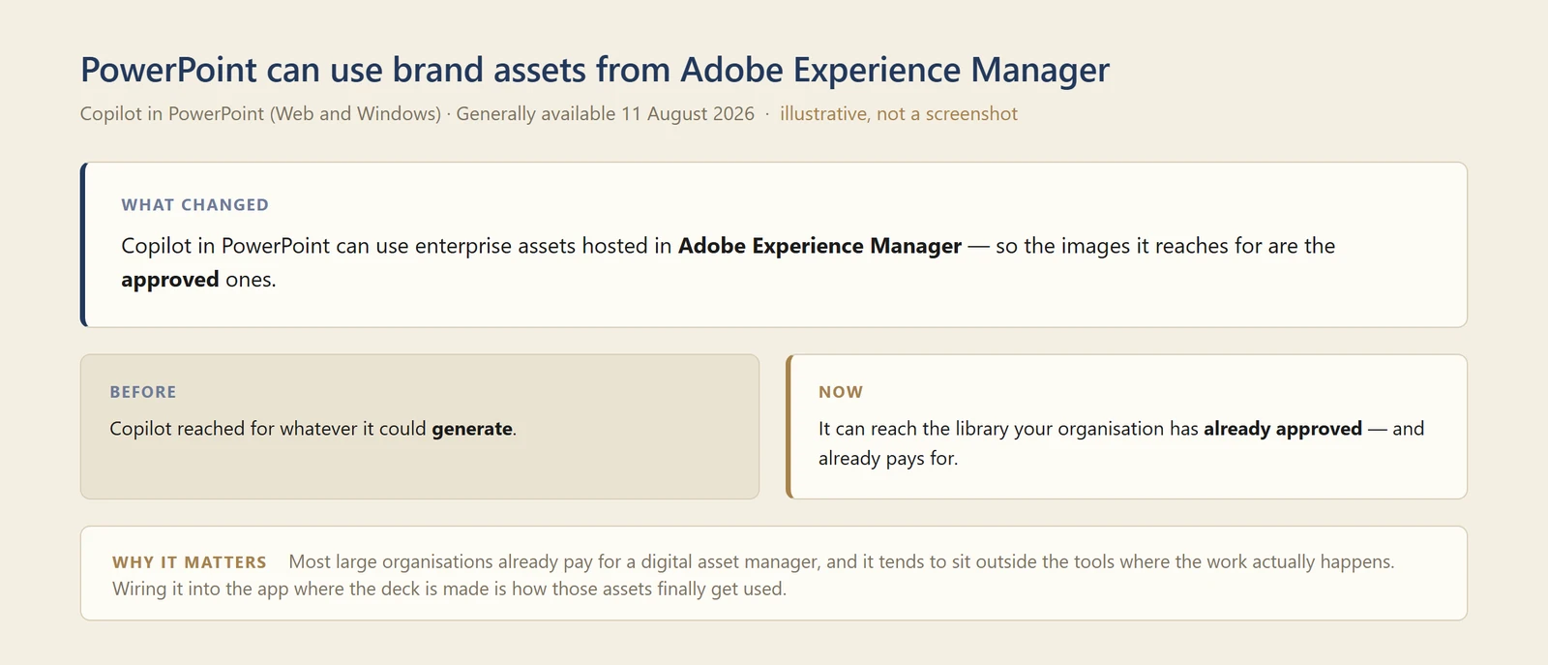Click the text 'already pays for.'
The width and height of the screenshot is (1548, 665).
pyautogui.click(x=888, y=459)
